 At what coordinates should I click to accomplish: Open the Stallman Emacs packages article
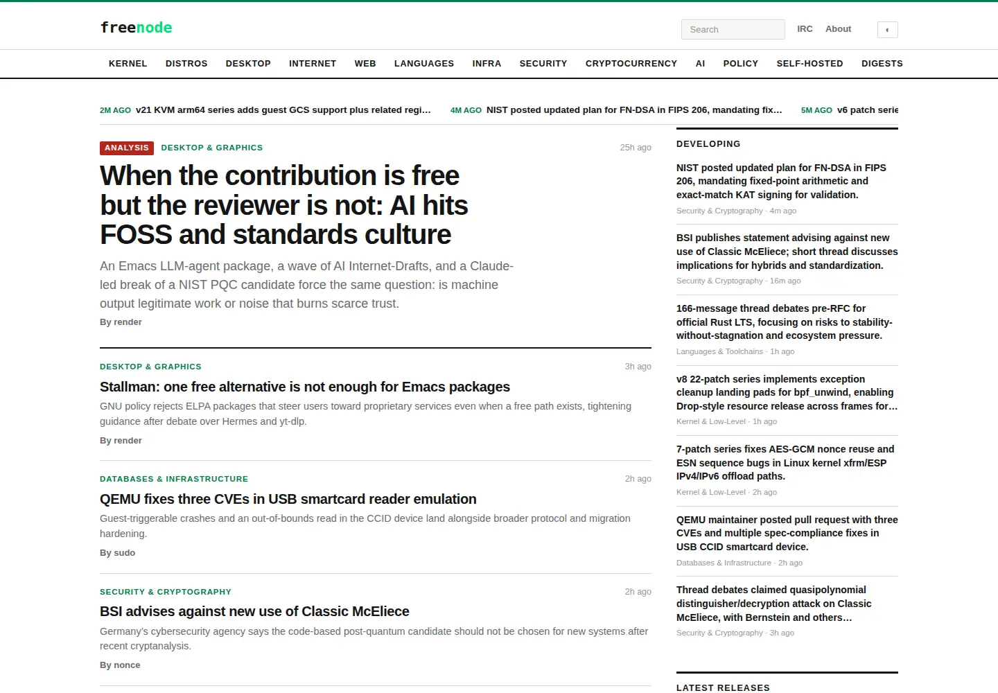pos(305,387)
